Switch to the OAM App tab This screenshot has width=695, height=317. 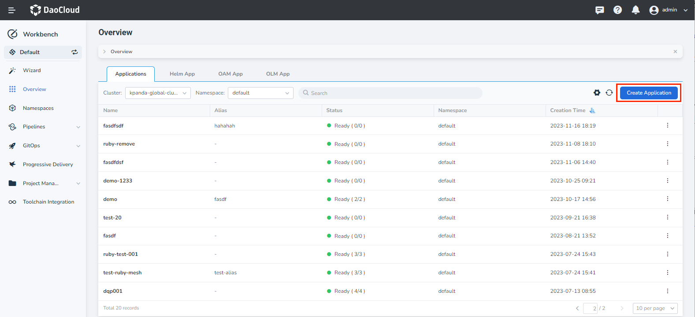pos(230,74)
